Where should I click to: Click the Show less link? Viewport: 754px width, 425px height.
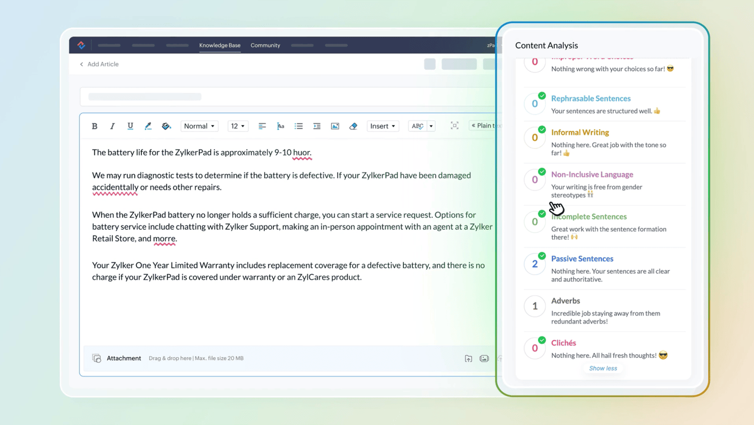click(603, 368)
